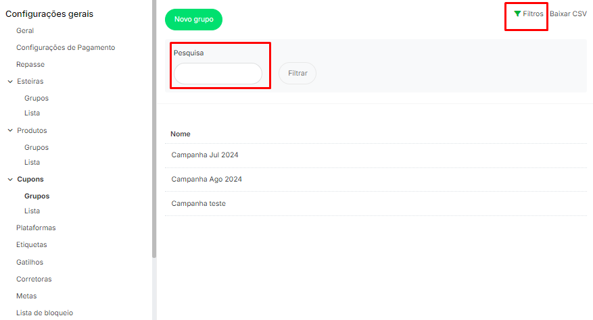This screenshot has height=320, width=593.
Task: Select Grupos under Esteiras
Action: pyautogui.click(x=37, y=98)
